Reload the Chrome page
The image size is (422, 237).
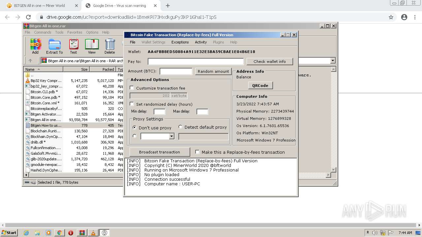click(x=28, y=17)
